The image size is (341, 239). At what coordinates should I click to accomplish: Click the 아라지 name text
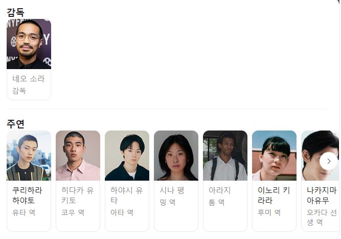click(x=219, y=190)
